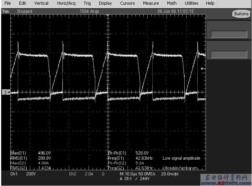The width and height of the screenshot is (252, 186).
Task: Open the Math menu
Action: click(172, 3)
